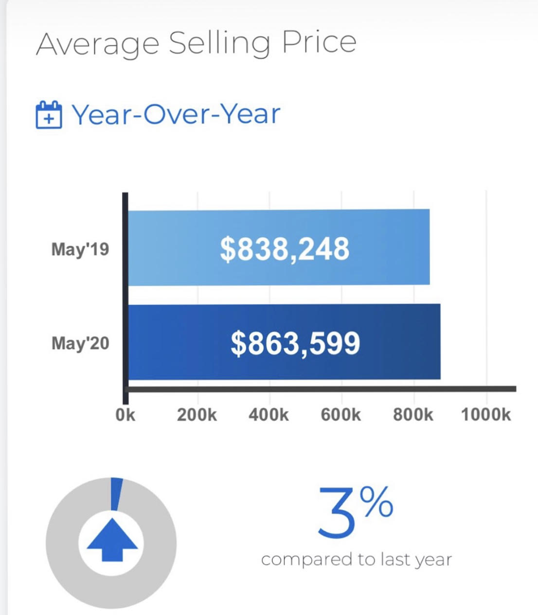The image size is (538, 615).
Task: Click the 'compared to last year' text
Action: point(356,560)
